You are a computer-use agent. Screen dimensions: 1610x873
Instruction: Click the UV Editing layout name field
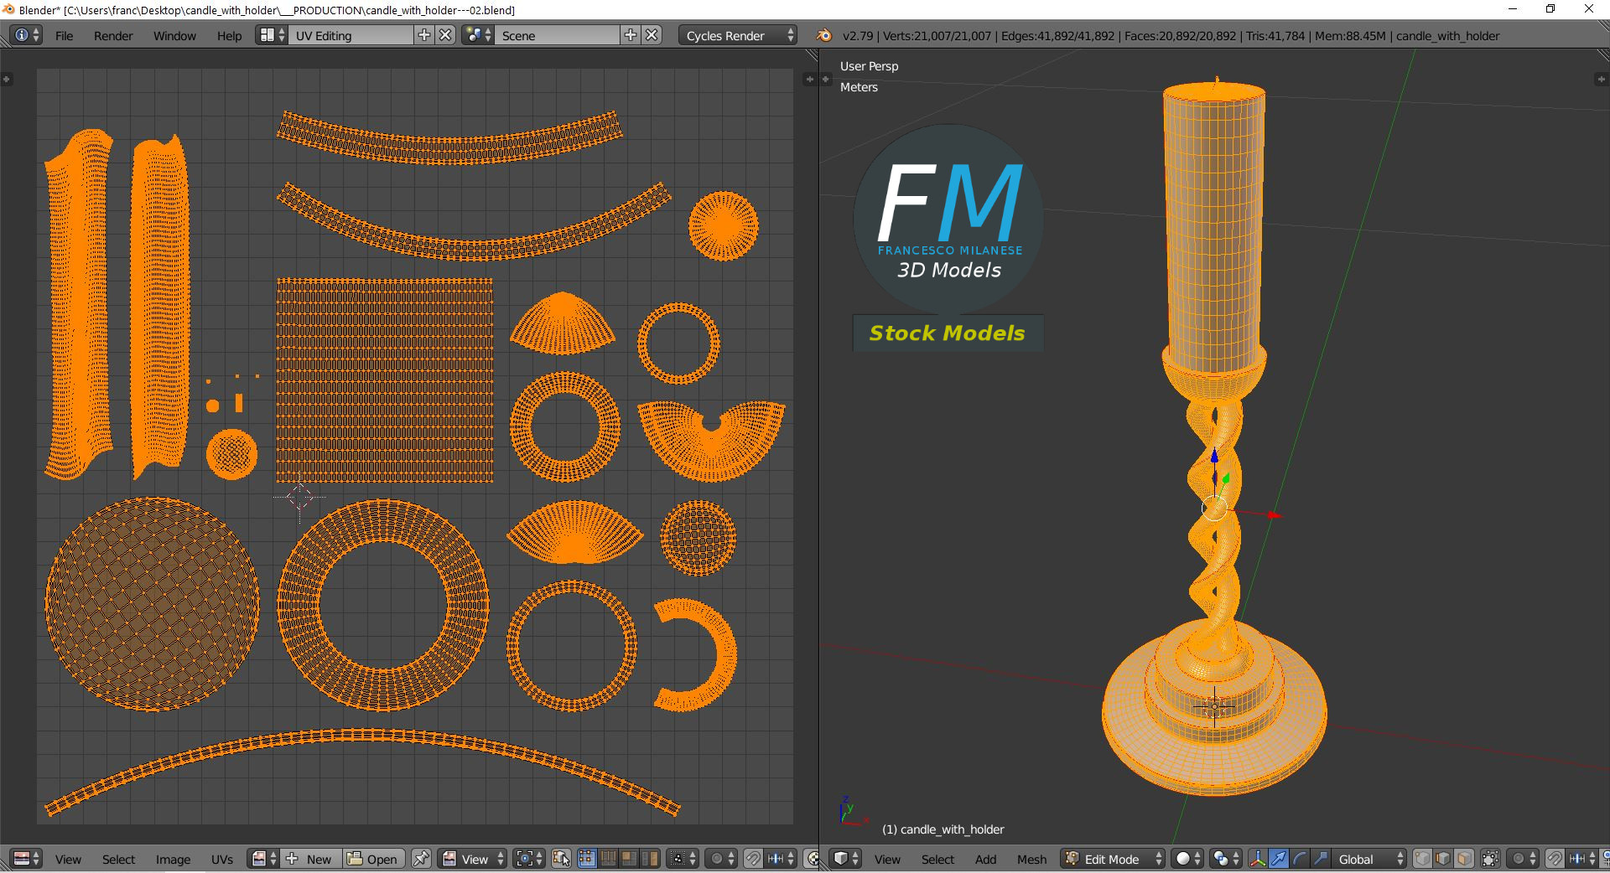(351, 35)
